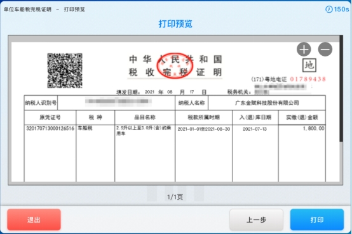Screen dimensions: 352x234
Task: Click the (171)粤地电证 text
Action: click(269, 79)
